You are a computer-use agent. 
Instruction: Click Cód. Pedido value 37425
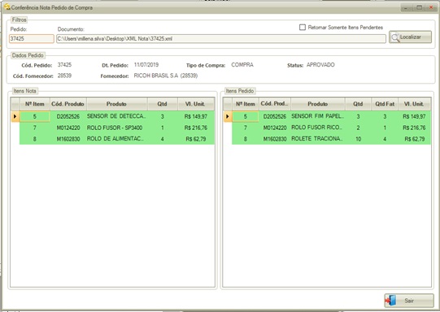64,65
